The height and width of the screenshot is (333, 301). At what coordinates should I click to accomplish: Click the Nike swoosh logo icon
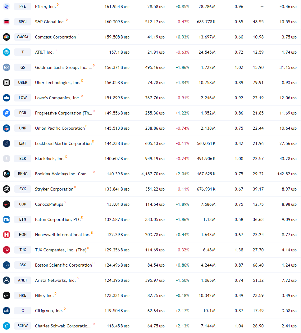(x=7, y=295)
